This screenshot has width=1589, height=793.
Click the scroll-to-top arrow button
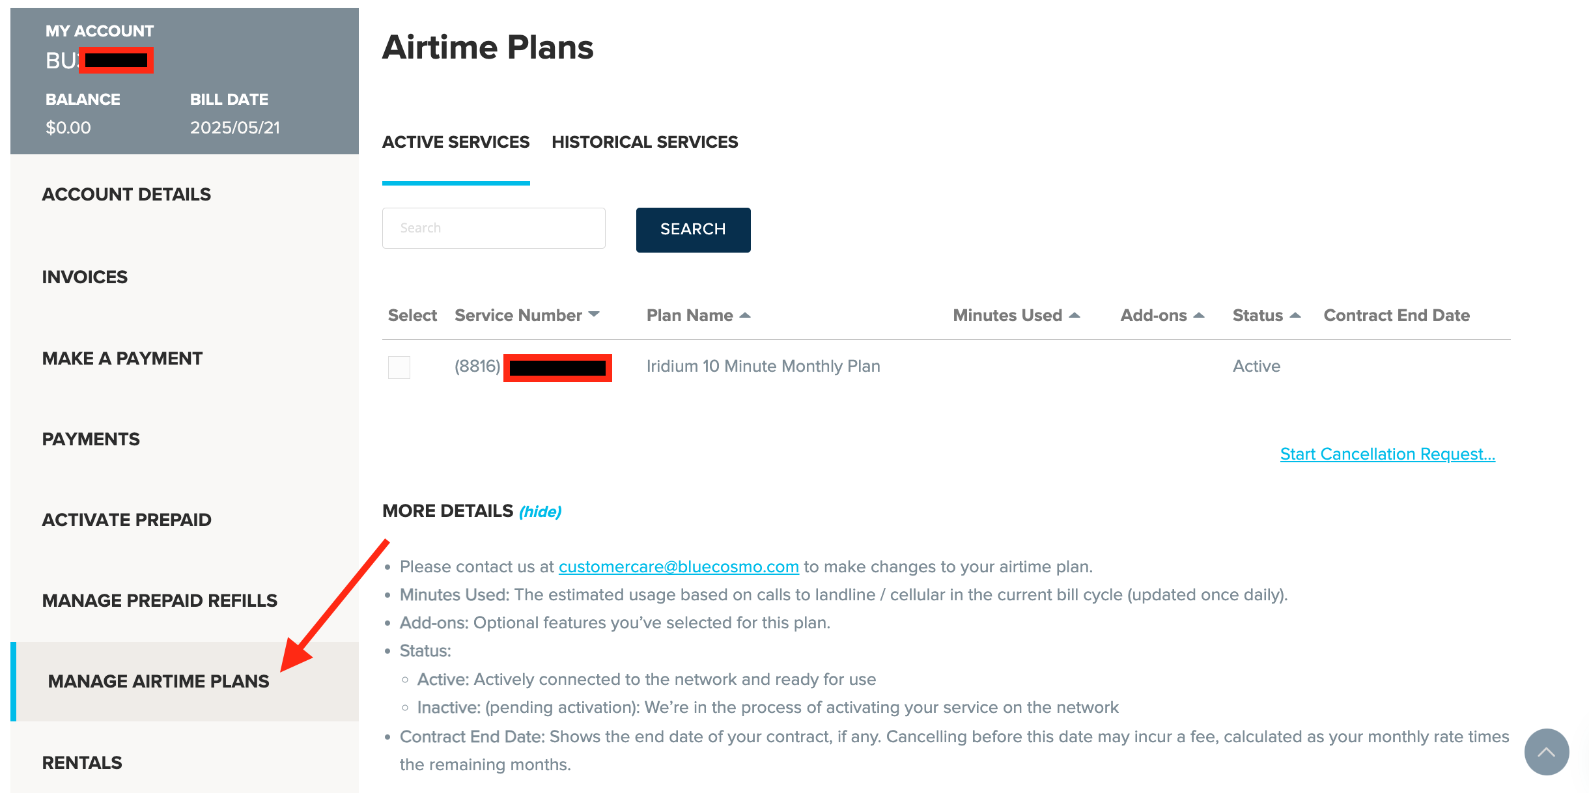click(1546, 751)
